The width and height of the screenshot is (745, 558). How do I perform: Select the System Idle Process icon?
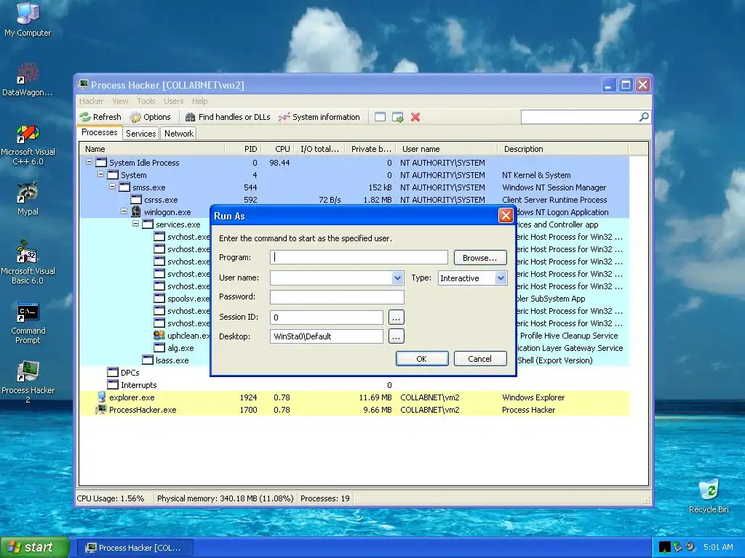point(101,162)
